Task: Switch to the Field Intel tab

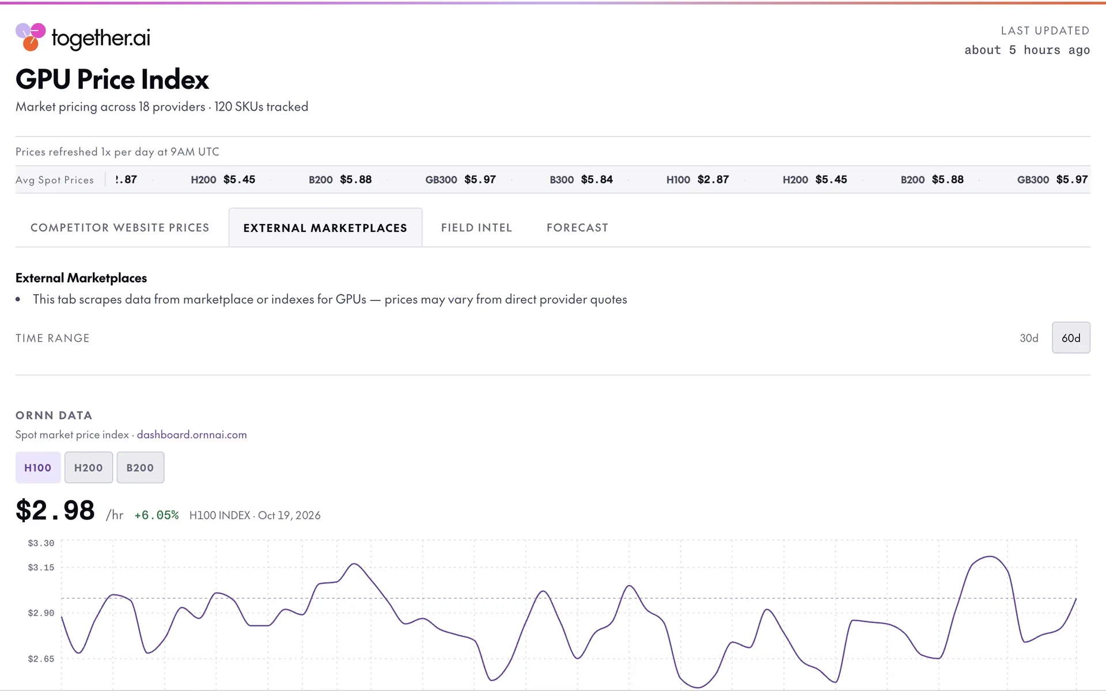Action: pyautogui.click(x=476, y=227)
